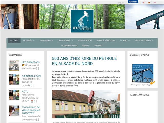Open the LES Collections news link
Image resolution: width=164 pixels, height=123 pixels.
point(31,62)
